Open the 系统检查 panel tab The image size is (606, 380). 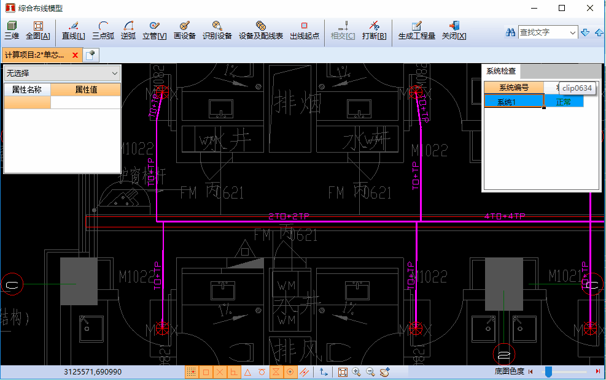coord(501,71)
